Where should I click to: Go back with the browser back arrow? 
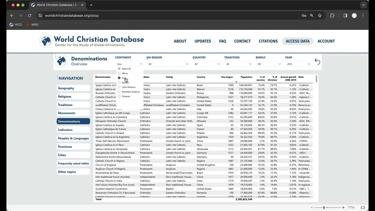coord(12,16)
